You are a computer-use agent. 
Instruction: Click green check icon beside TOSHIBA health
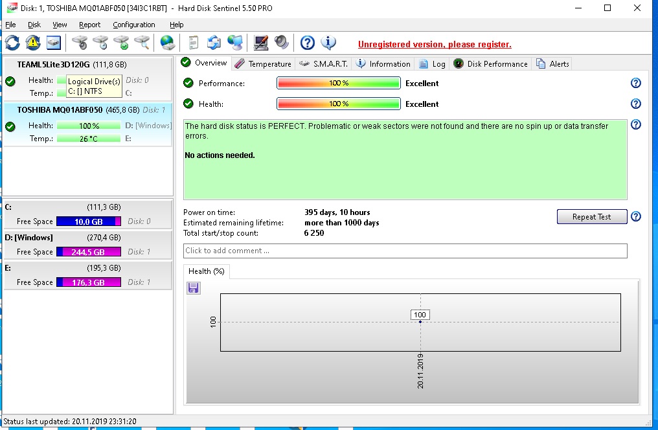10,126
